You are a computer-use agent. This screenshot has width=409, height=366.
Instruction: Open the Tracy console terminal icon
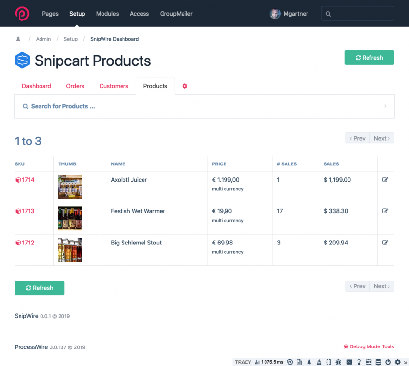[349, 362]
